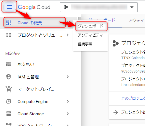
Task: Expand the プロダクトとソリューション chevron
Action: point(68,35)
